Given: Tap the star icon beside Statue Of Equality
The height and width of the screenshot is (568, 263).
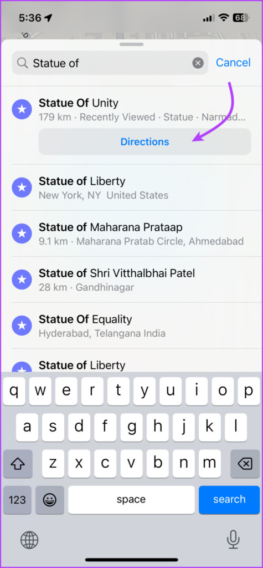Looking at the screenshot, I should [22, 325].
